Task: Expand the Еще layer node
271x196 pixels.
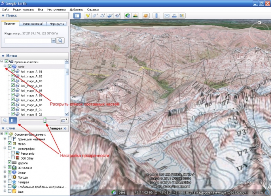Action: [5, 191]
